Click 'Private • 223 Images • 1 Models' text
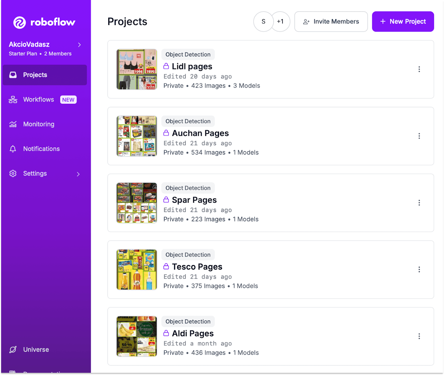 tap(211, 219)
